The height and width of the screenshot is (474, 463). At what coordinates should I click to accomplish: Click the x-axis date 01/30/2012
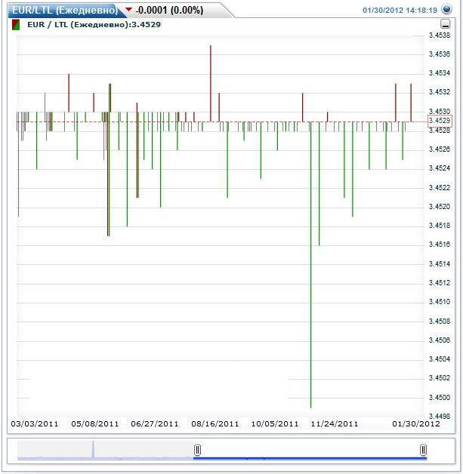click(416, 424)
